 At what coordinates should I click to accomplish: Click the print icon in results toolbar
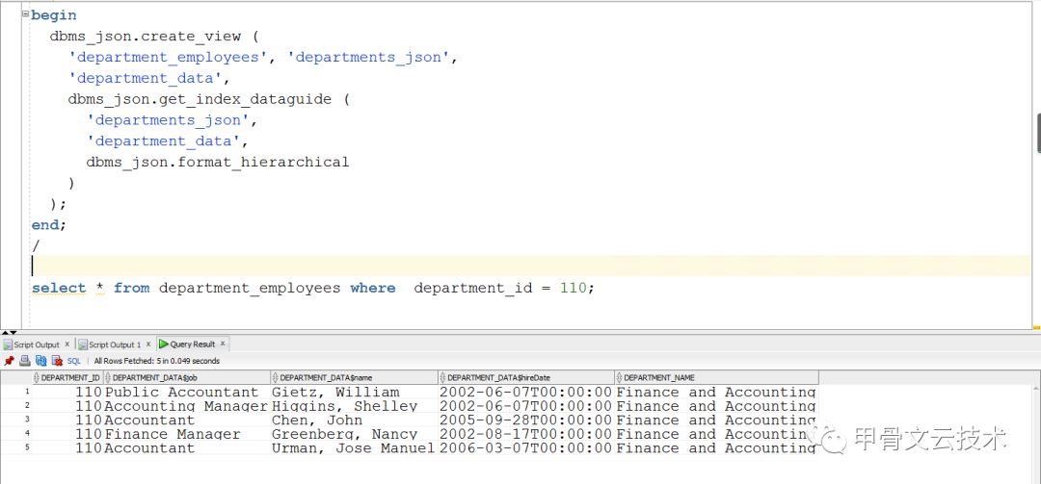[26, 361]
